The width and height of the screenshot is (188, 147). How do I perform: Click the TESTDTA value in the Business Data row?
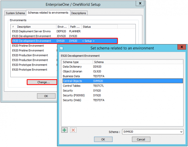(99, 76)
